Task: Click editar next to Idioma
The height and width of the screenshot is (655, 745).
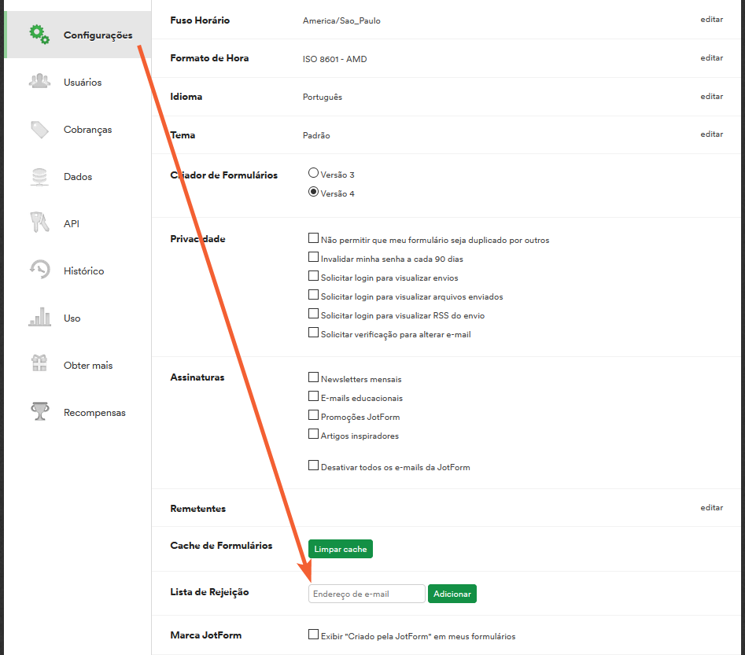Action: coord(711,96)
